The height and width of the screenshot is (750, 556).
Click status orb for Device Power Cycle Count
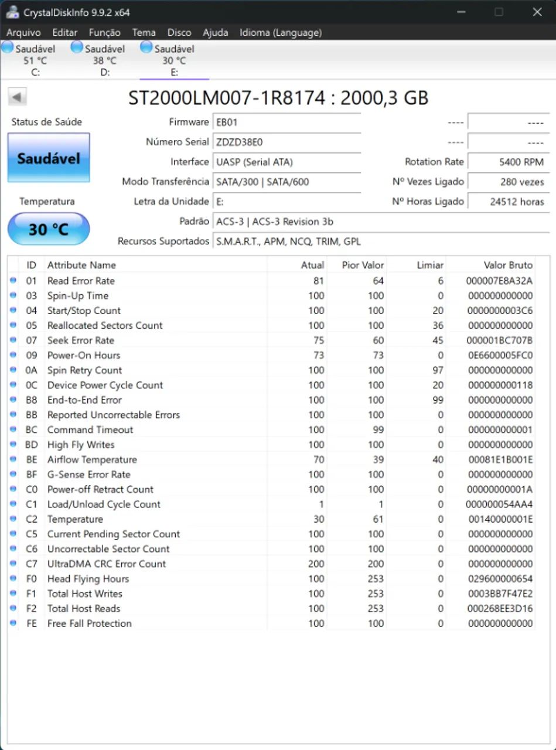coord(13,385)
